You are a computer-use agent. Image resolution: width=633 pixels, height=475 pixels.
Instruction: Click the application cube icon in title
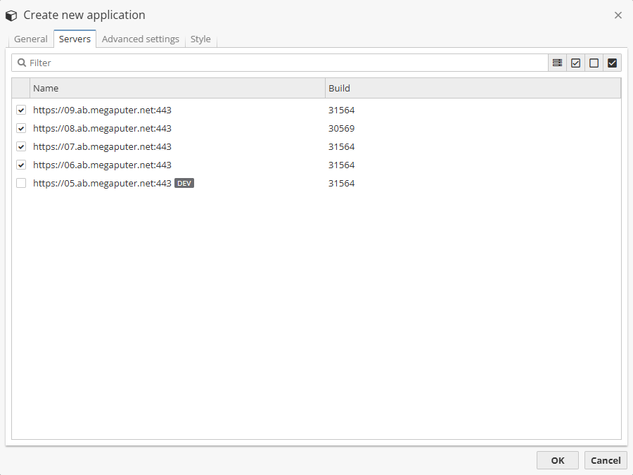tap(11, 15)
